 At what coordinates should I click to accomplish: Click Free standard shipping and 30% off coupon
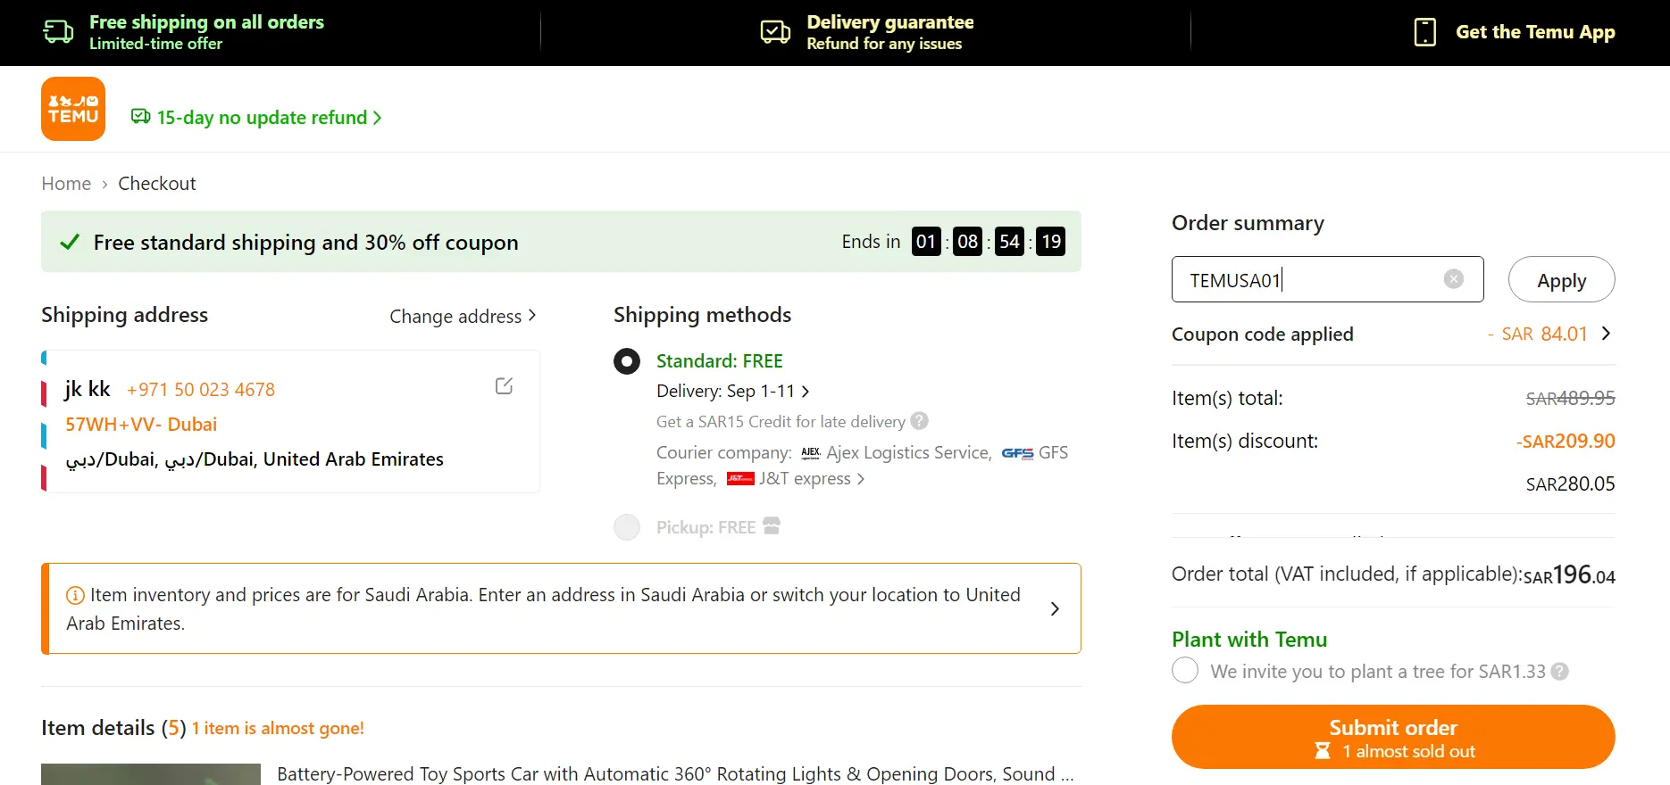tap(305, 243)
